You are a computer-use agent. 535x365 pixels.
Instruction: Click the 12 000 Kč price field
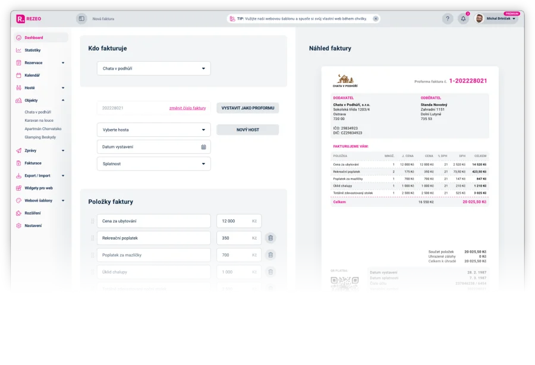[x=239, y=221]
